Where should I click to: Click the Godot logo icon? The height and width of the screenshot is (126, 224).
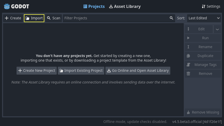click(7, 6)
